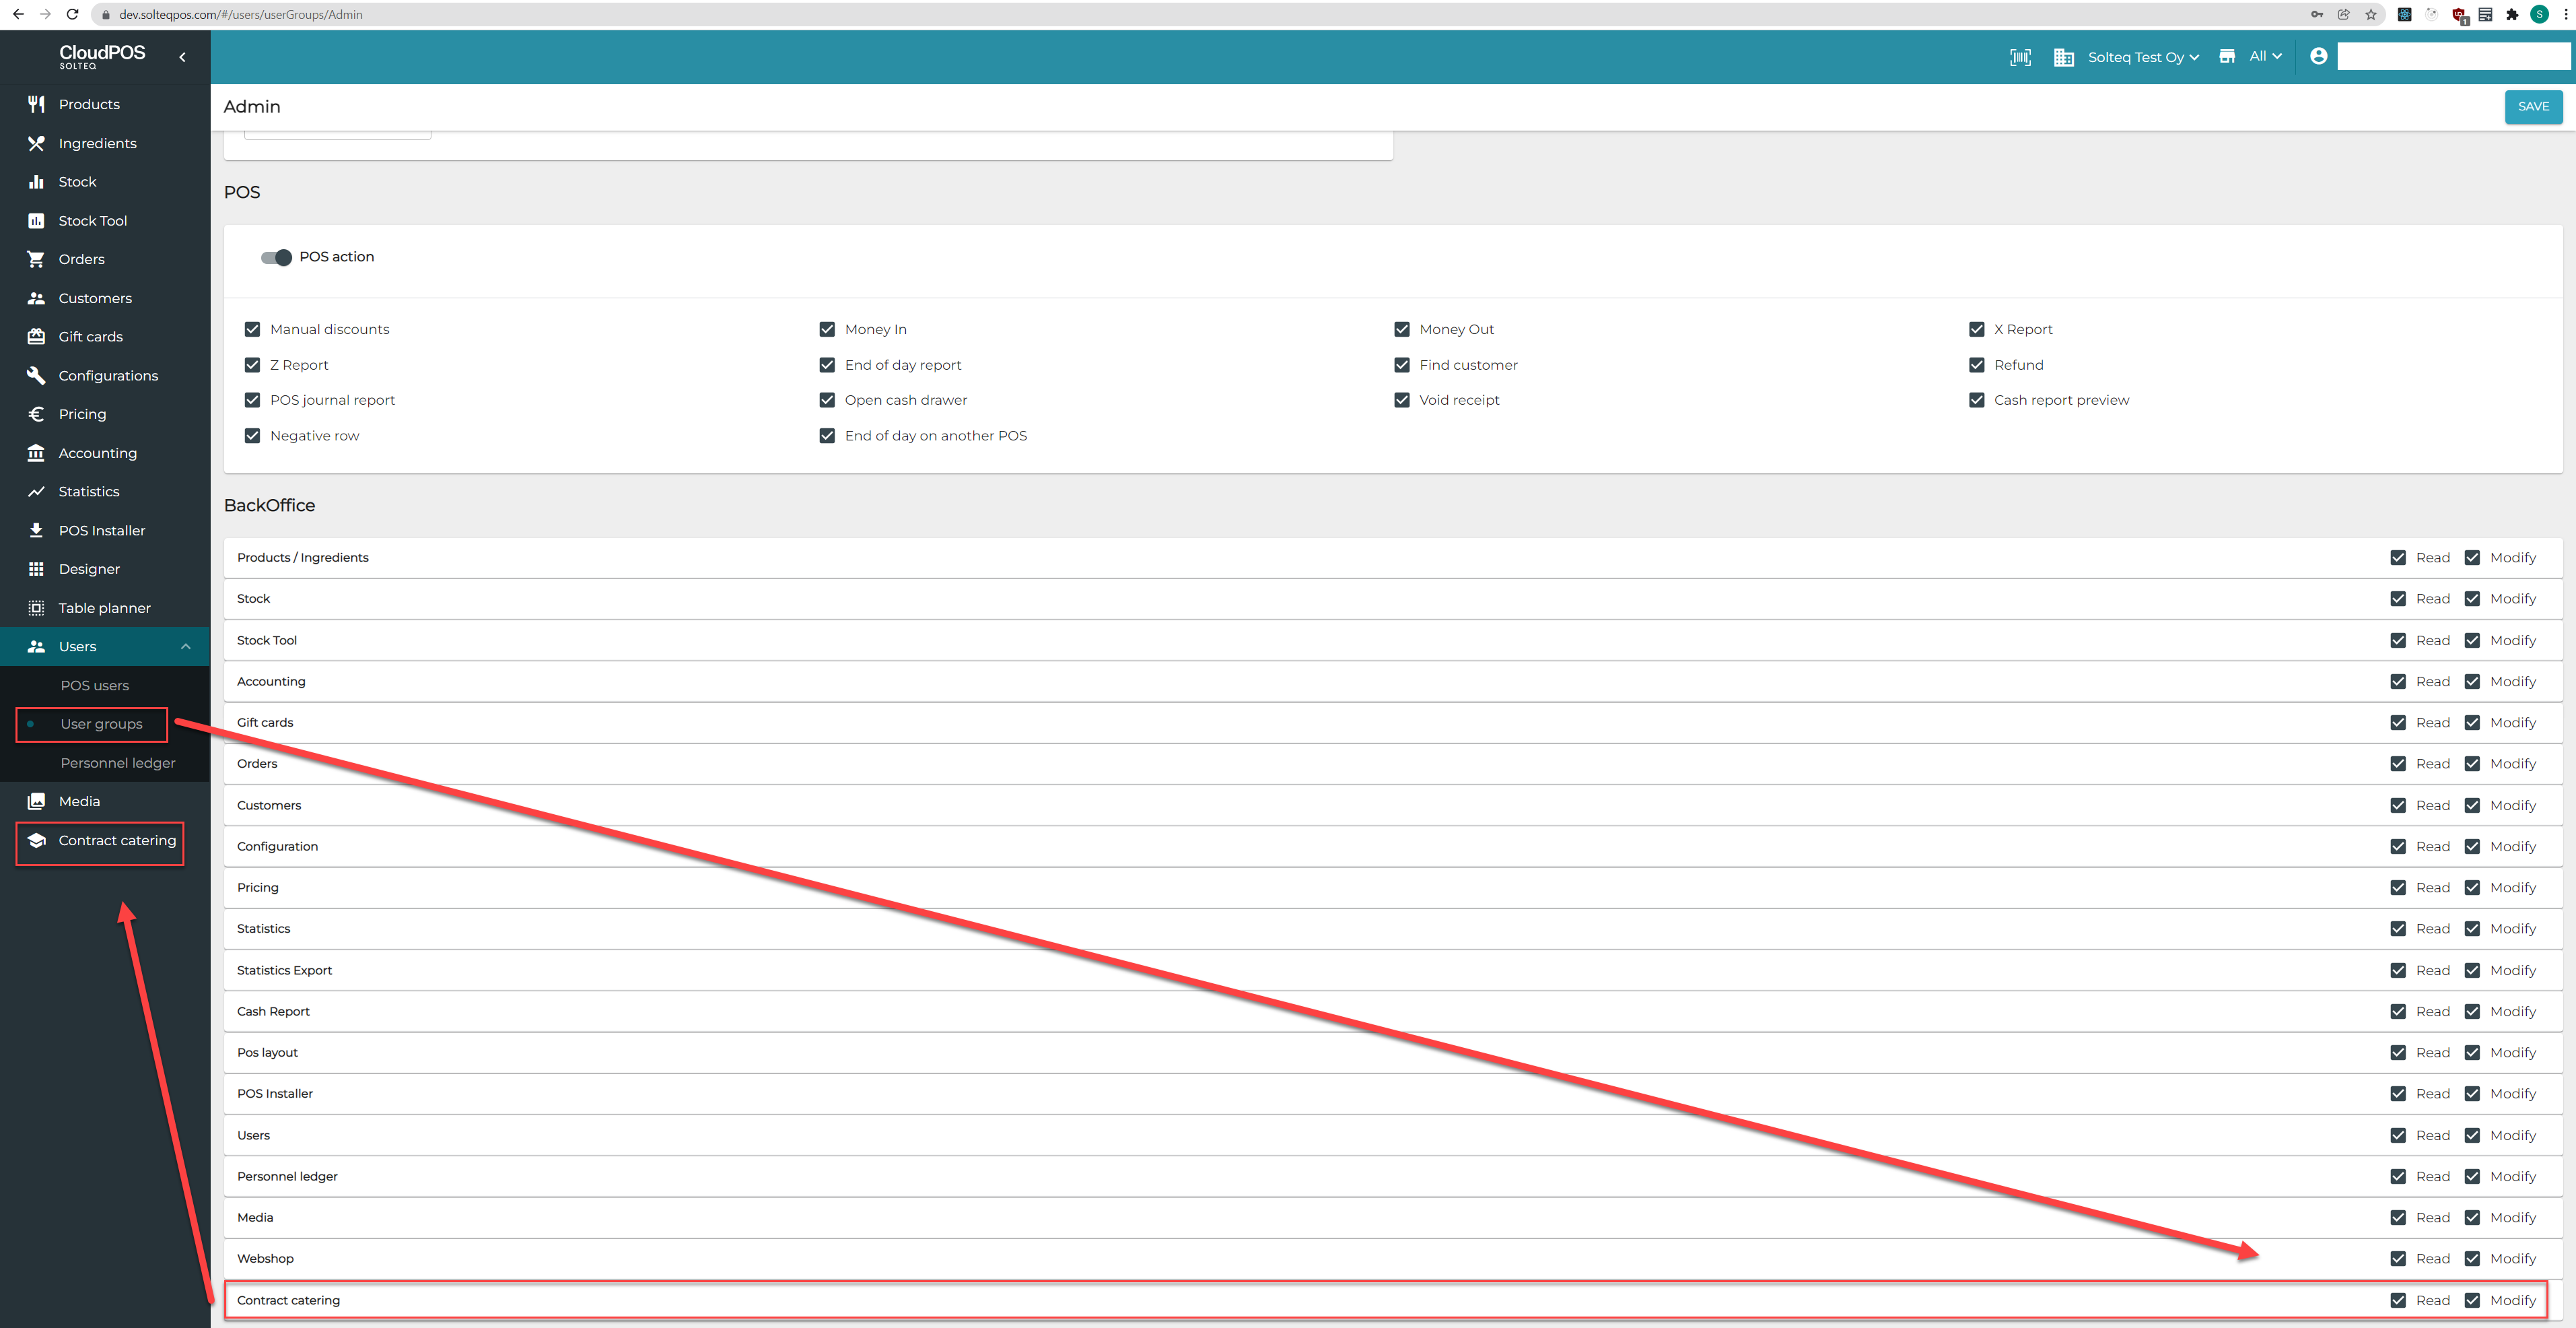2576x1328 pixels.
Task: Bookmark this page with the star icon
Action: 2370,14
